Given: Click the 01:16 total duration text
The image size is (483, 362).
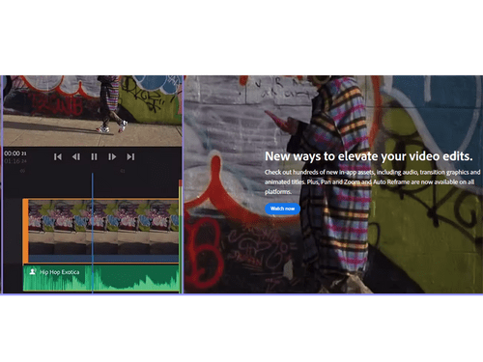Looking at the screenshot, I should (15, 161).
